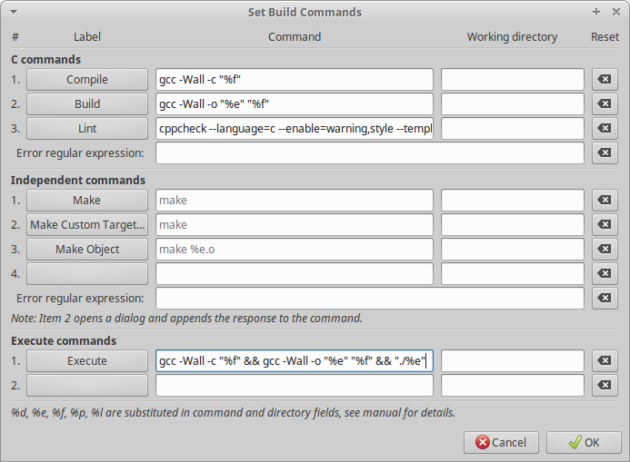This screenshot has width=630, height=462.
Task: Reset the Lint command row
Action: 604,129
